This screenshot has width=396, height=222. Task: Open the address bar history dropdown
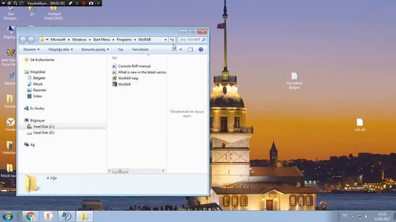(x=165, y=39)
